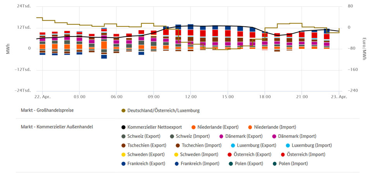372x194 pixels.
Task: Click the stacked bar at 15:00
Action: [228, 38]
